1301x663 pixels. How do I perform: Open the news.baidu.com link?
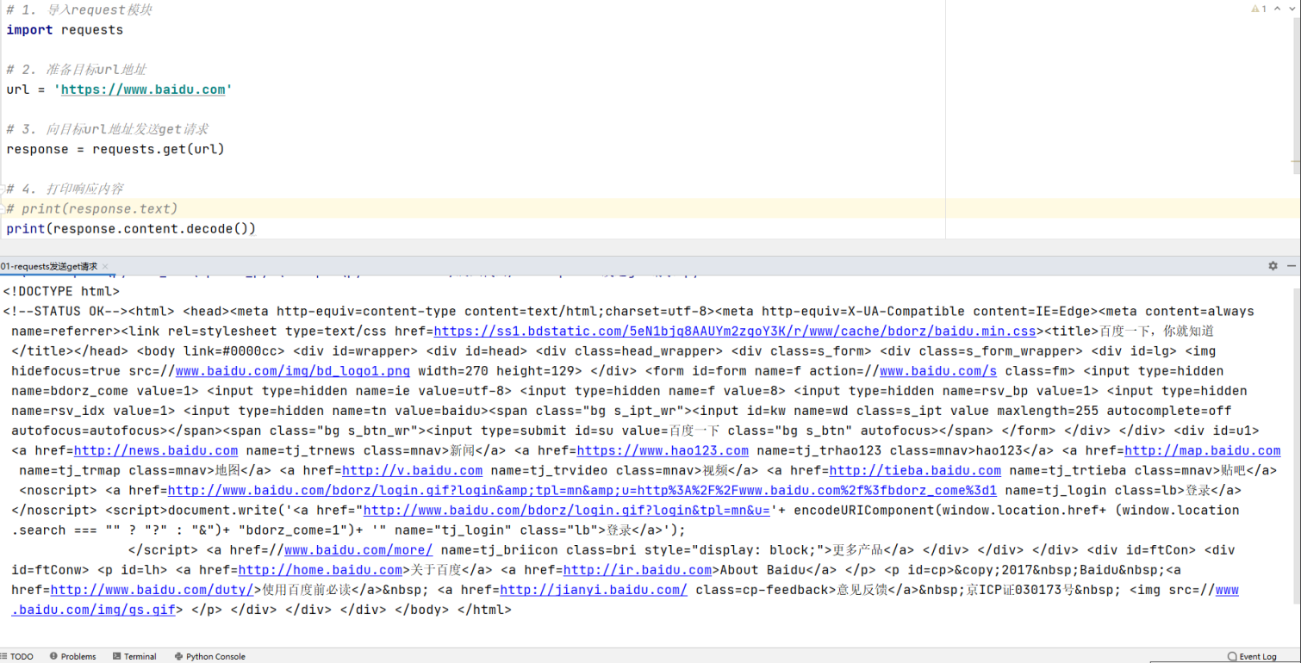(x=156, y=450)
